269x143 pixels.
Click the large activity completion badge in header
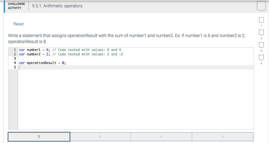tap(261, 6)
